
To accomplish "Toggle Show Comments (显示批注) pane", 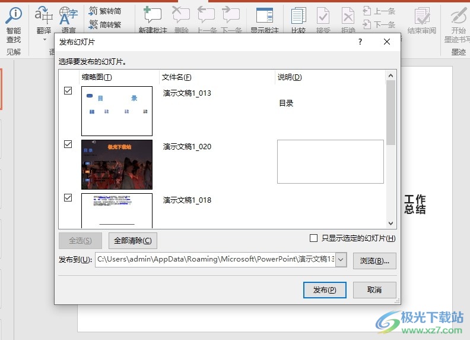I will [x=265, y=20].
